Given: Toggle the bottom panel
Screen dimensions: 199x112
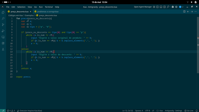Looking at the screenshot, I should click(x=161, y=7).
